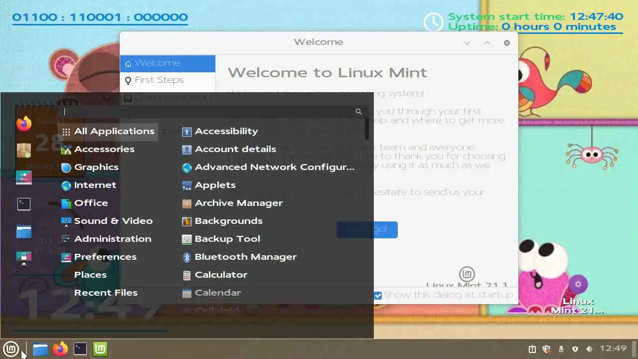Open the clipboard tray icon

532,349
